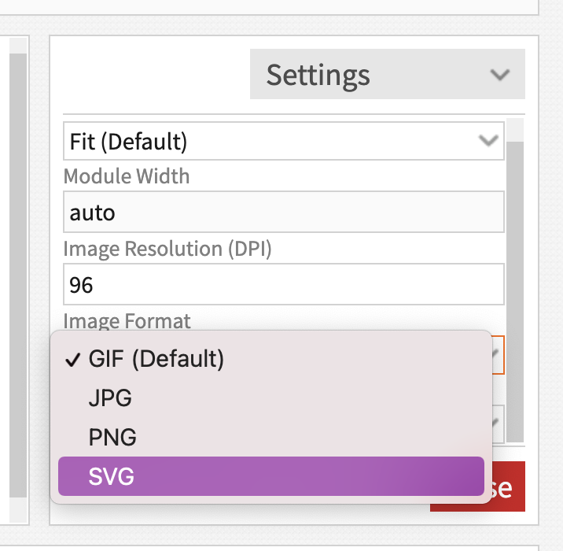The height and width of the screenshot is (551, 563).
Task: Click the checkmark next to GIF
Action: point(73,360)
